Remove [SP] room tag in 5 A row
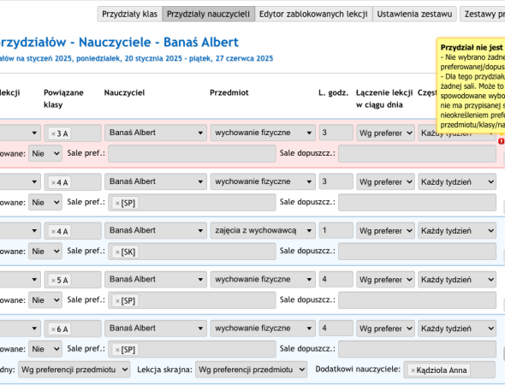Viewport: 505px width, 385px height. click(x=117, y=301)
